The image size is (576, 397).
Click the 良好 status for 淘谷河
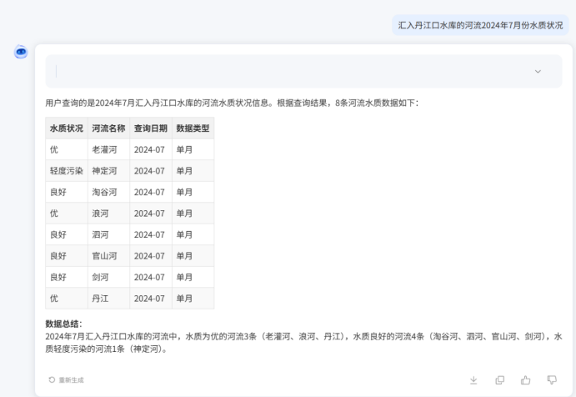point(67,192)
